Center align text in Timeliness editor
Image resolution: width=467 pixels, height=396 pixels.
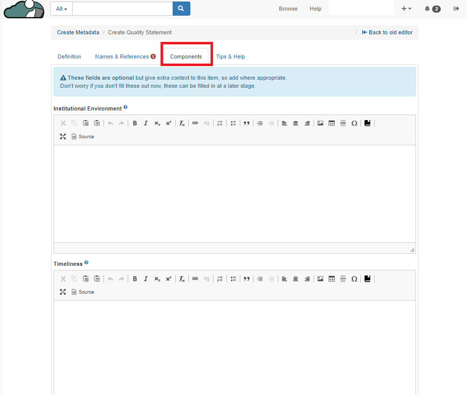[x=295, y=278]
